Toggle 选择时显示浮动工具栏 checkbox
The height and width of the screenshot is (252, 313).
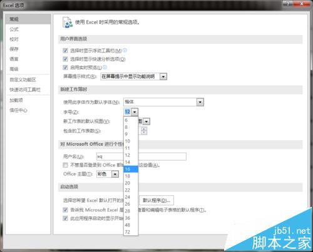[65, 51]
